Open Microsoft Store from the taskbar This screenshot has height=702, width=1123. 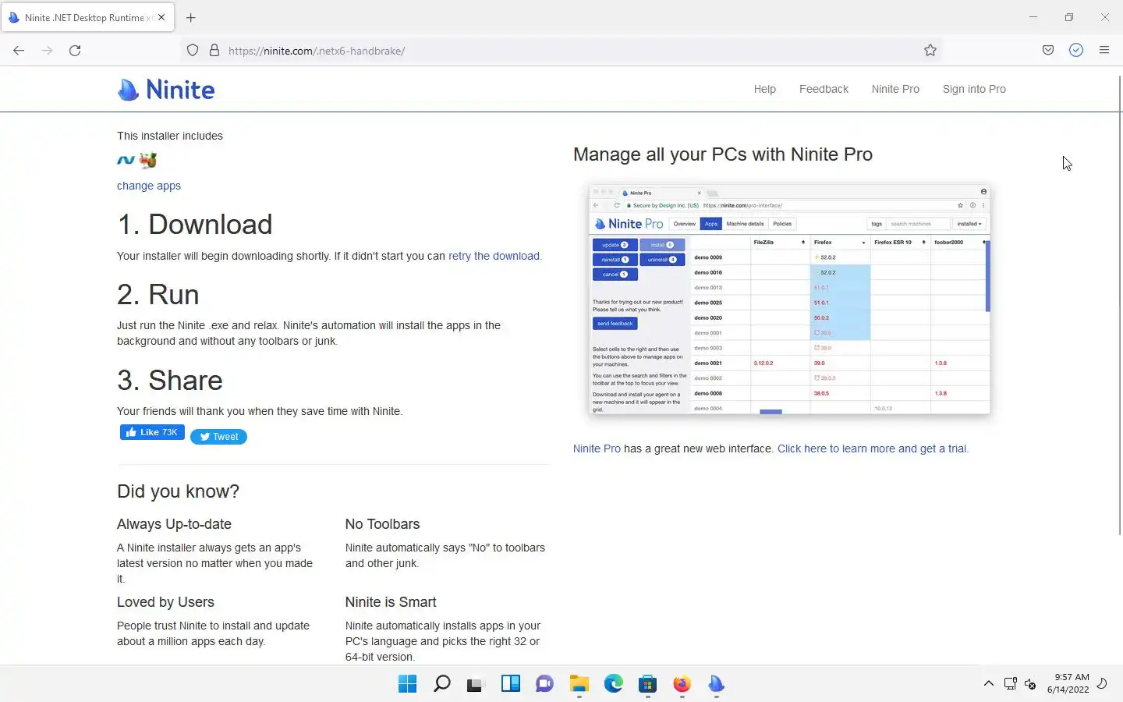coord(647,684)
